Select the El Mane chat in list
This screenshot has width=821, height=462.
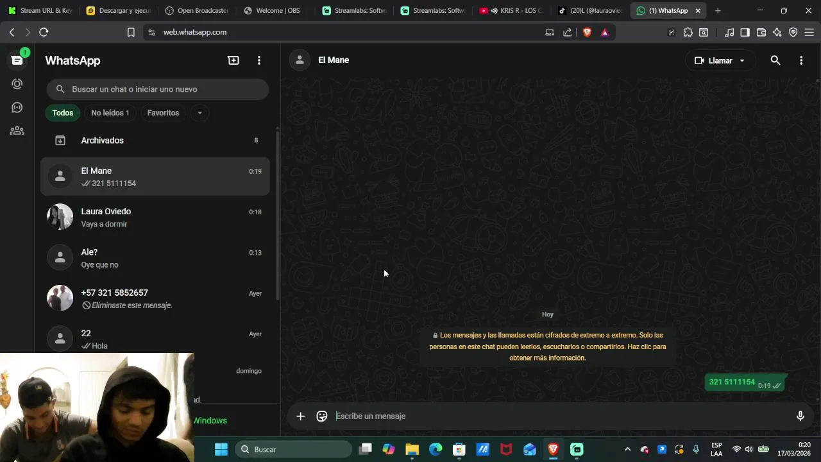(x=155, y=176)
